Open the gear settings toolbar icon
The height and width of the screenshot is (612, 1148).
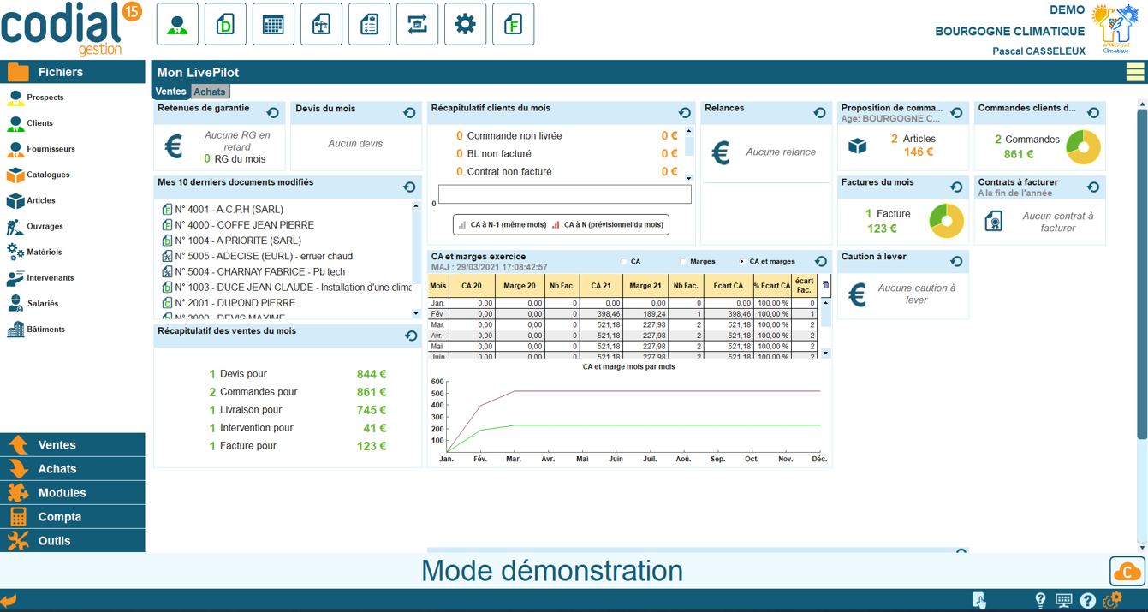click(466, 24)
